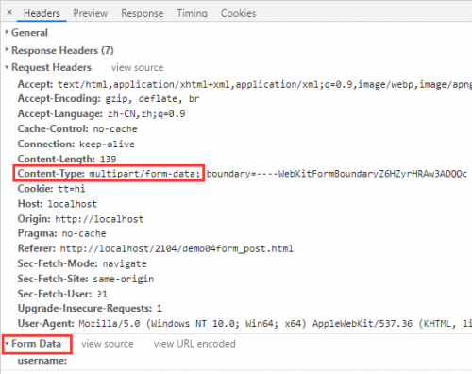The width and height of the screenshot is (472, 374).
Task: Expand the General section
Action: pos(26,33)
